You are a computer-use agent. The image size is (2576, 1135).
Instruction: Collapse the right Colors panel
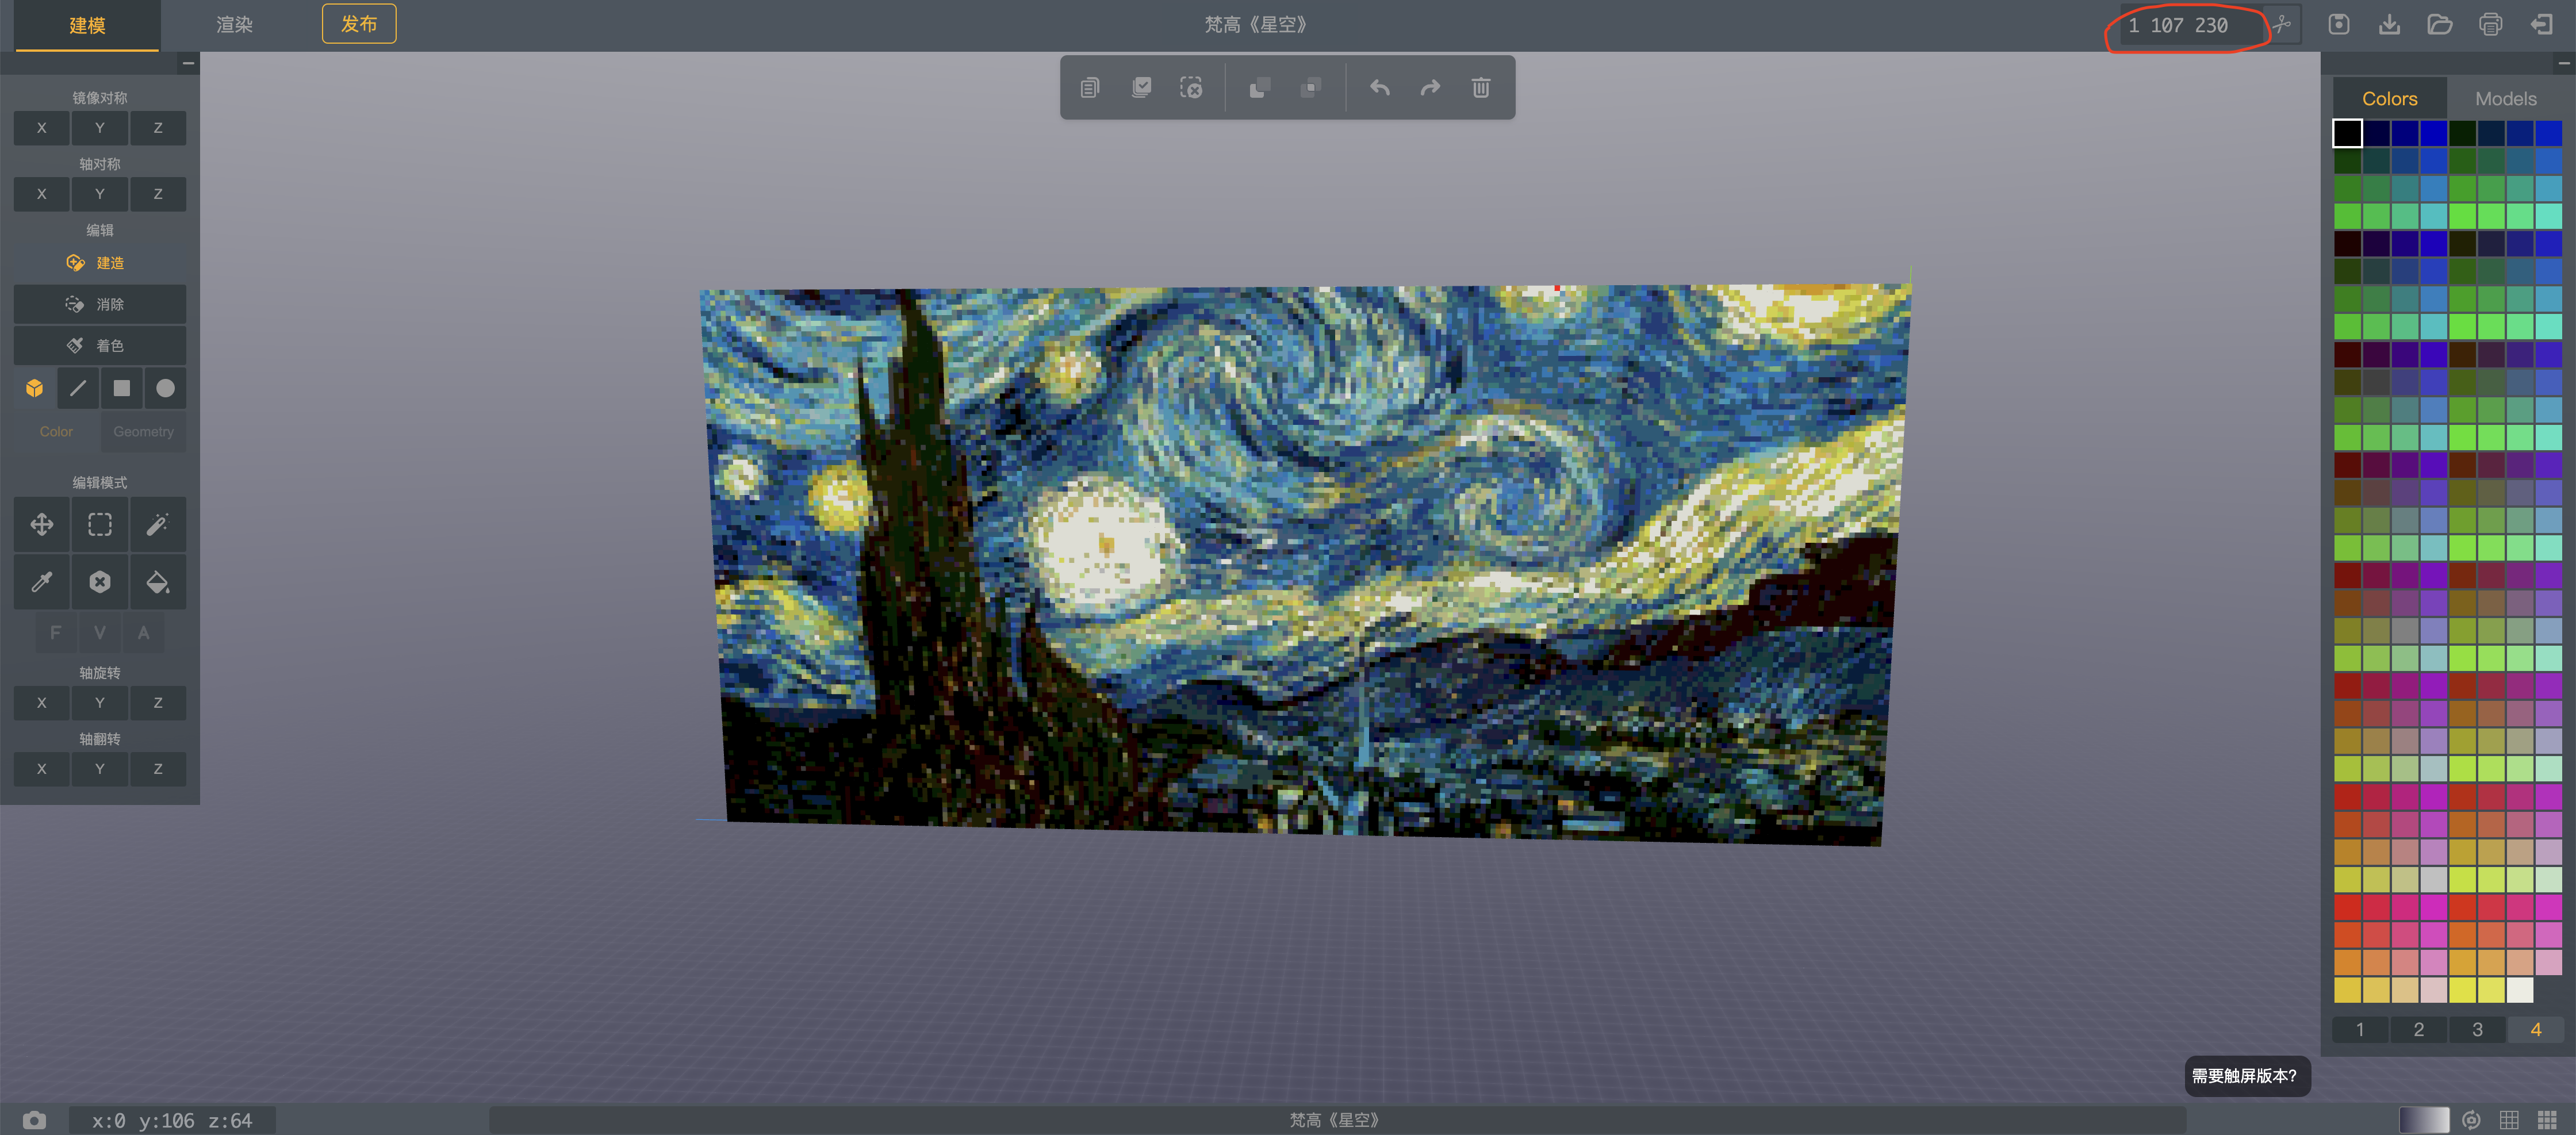coord(2564,64)
